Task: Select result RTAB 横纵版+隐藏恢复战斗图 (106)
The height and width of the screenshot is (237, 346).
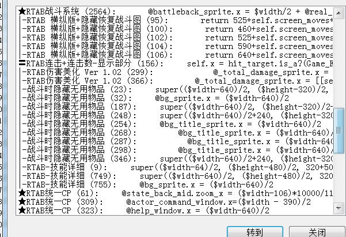Action: pyautogui.click(x=175, y=55)
